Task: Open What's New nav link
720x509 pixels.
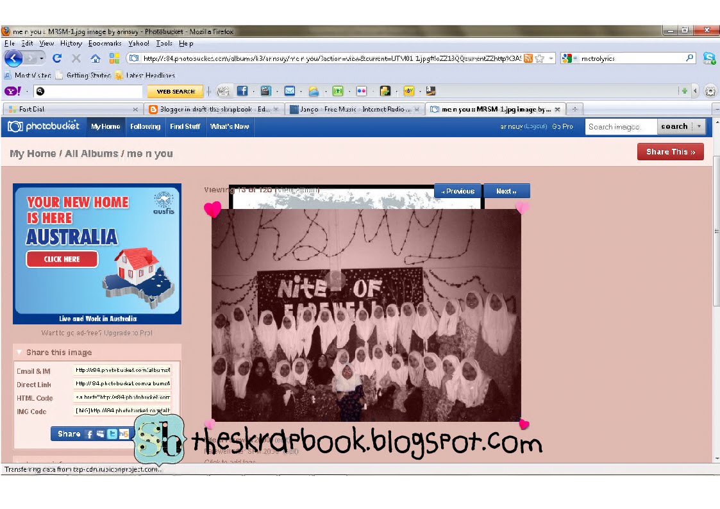Action: coord(230,127)
